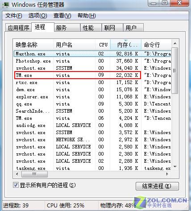Image resolution: width=191 pixels, height=211 pixels.
Task: Select the 进程 tab
Action: click(x=43, y=27)
